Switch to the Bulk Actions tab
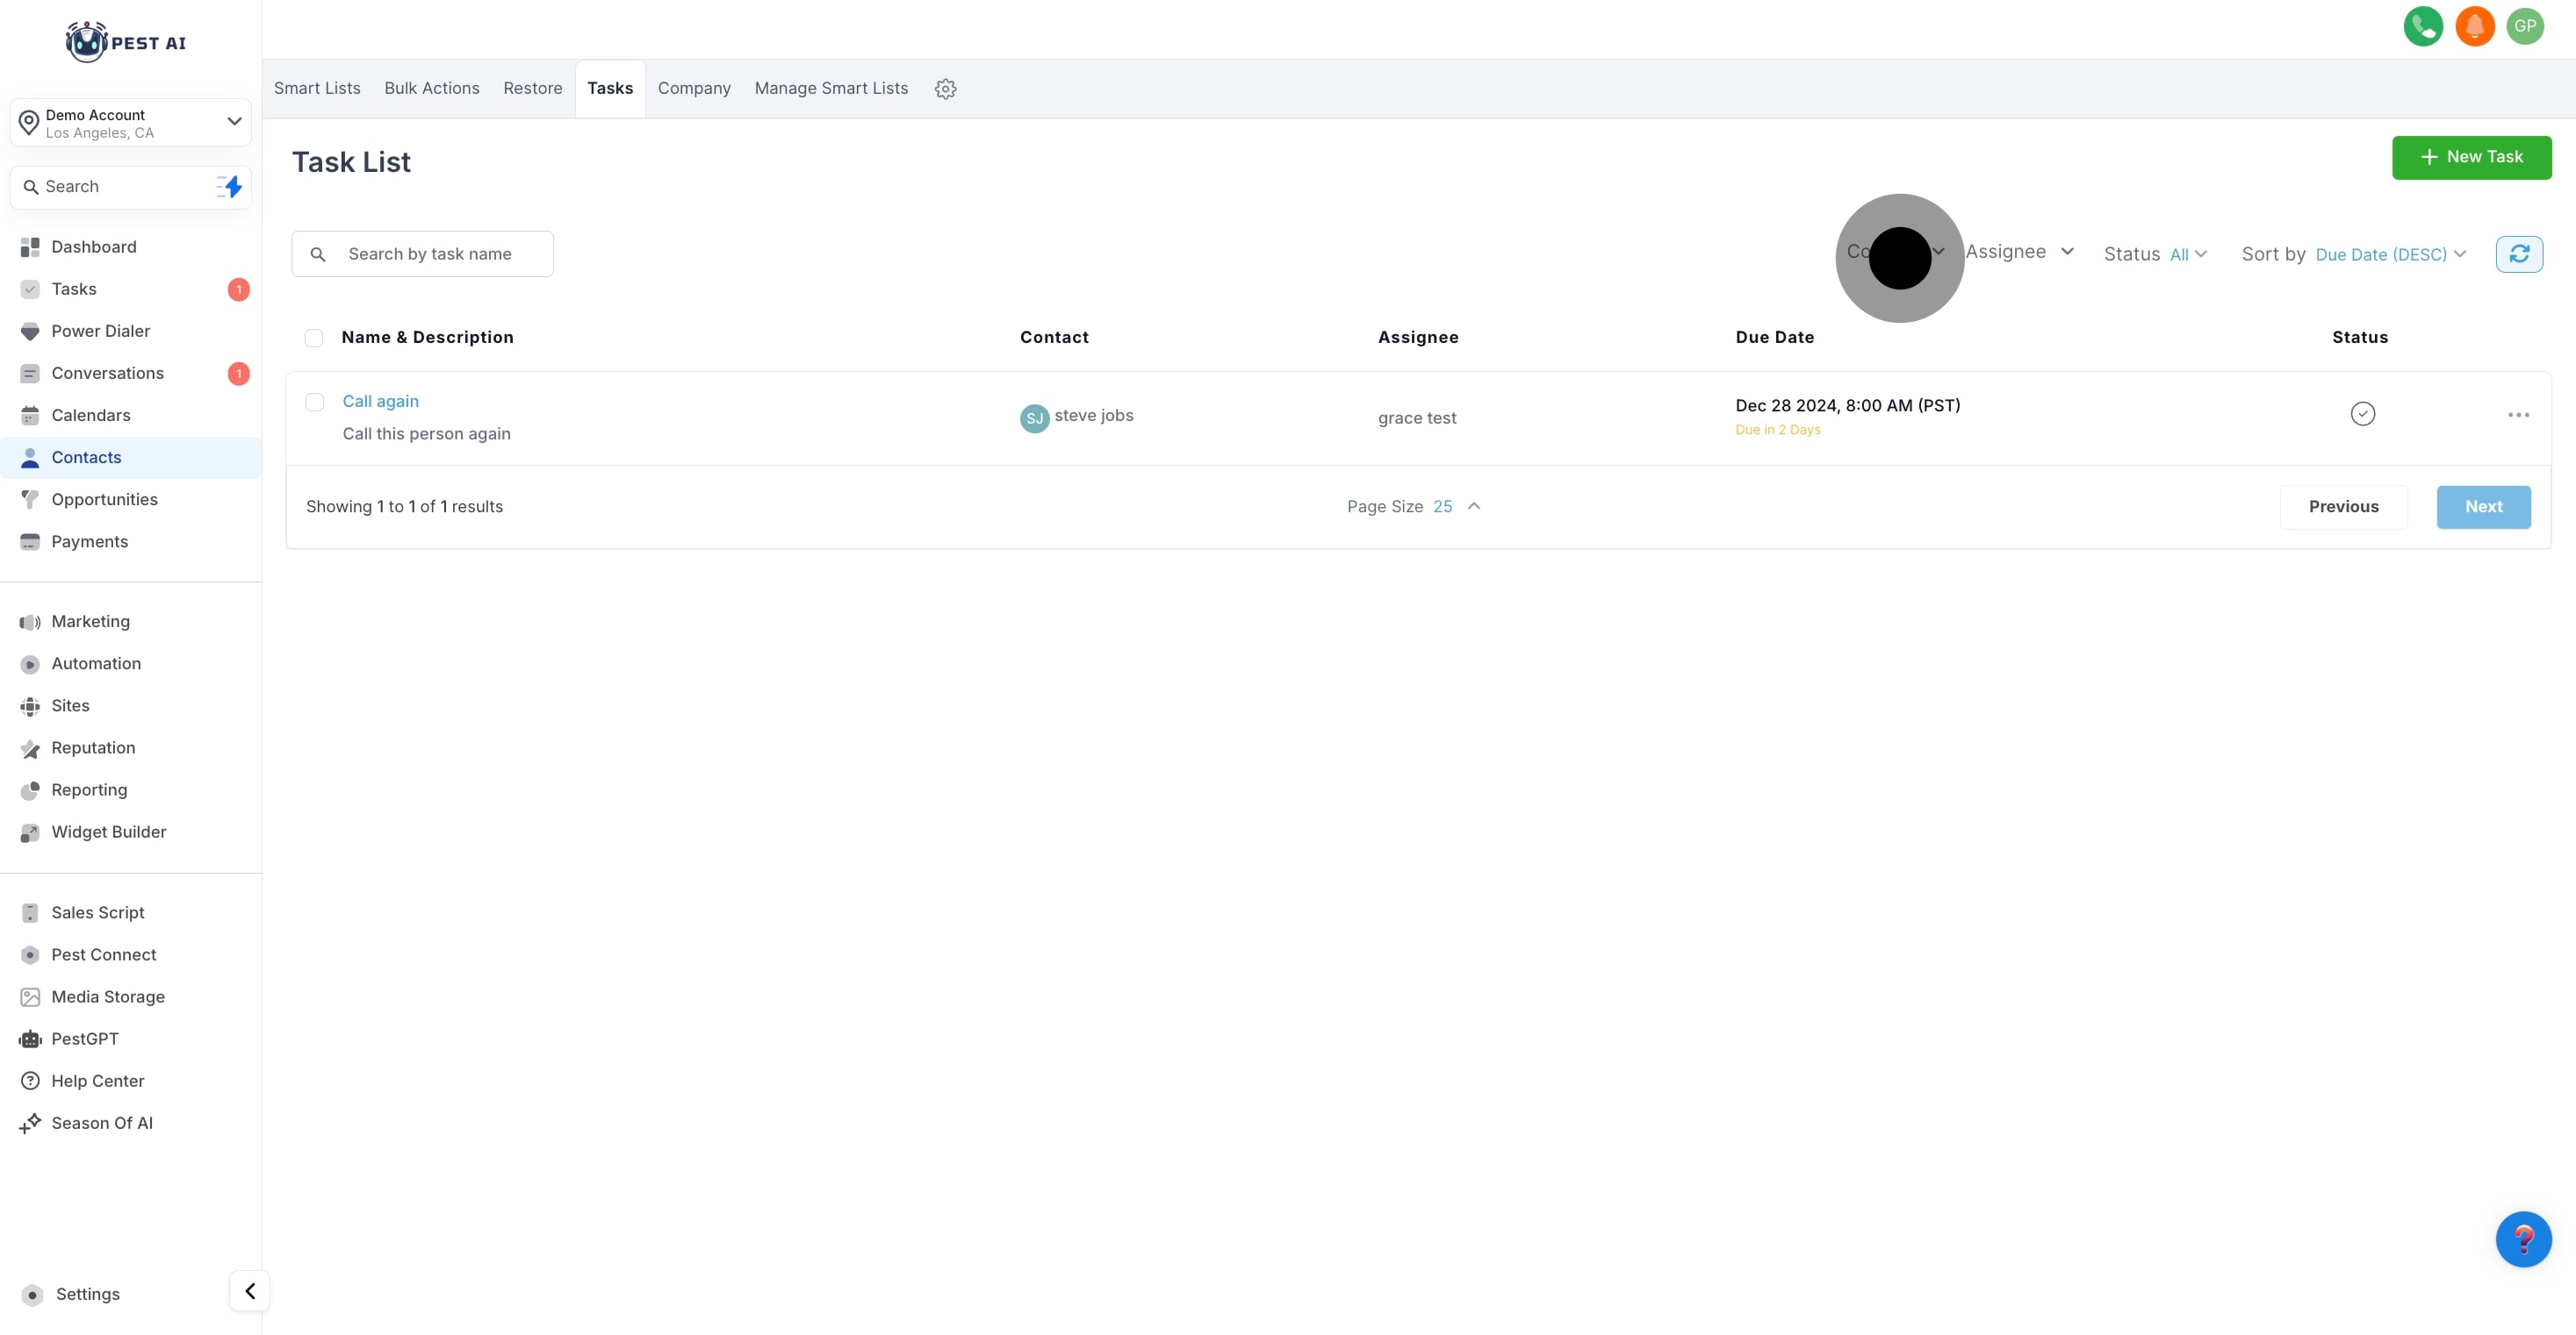Image resolution: width=2576 pixels, height=1335 pixels. 431,89
